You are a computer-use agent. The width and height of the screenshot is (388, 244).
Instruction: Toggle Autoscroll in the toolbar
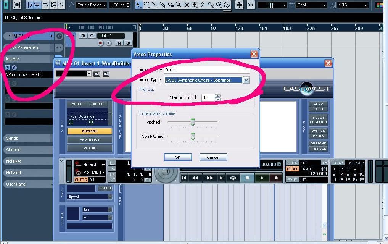239,5
